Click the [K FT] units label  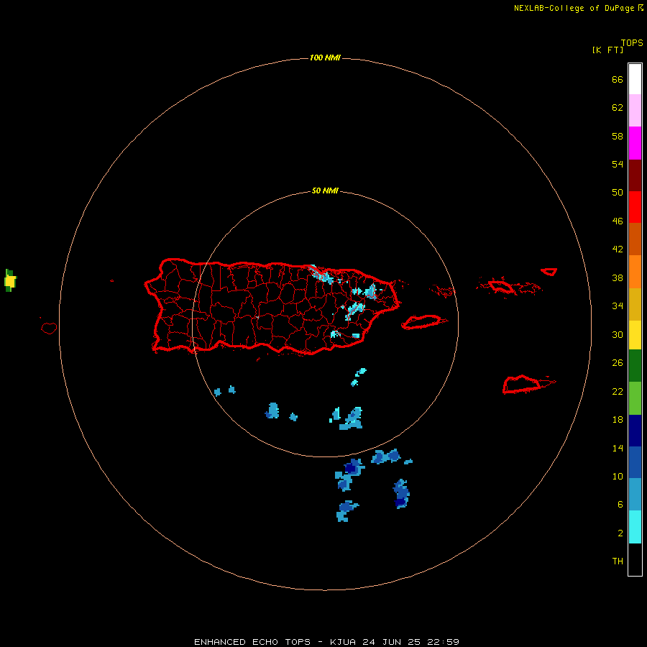(x=607, y=50)
